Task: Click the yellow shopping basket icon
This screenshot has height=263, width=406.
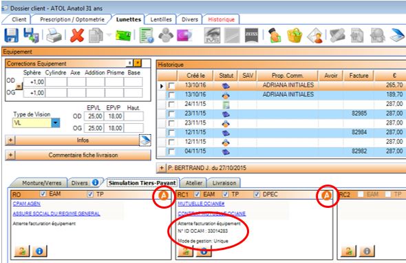Action: tap(295, 36)
